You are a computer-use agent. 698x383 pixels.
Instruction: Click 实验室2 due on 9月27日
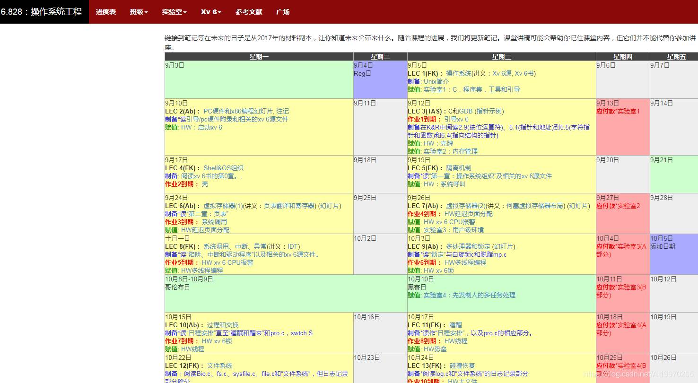[x=628, y=206]
